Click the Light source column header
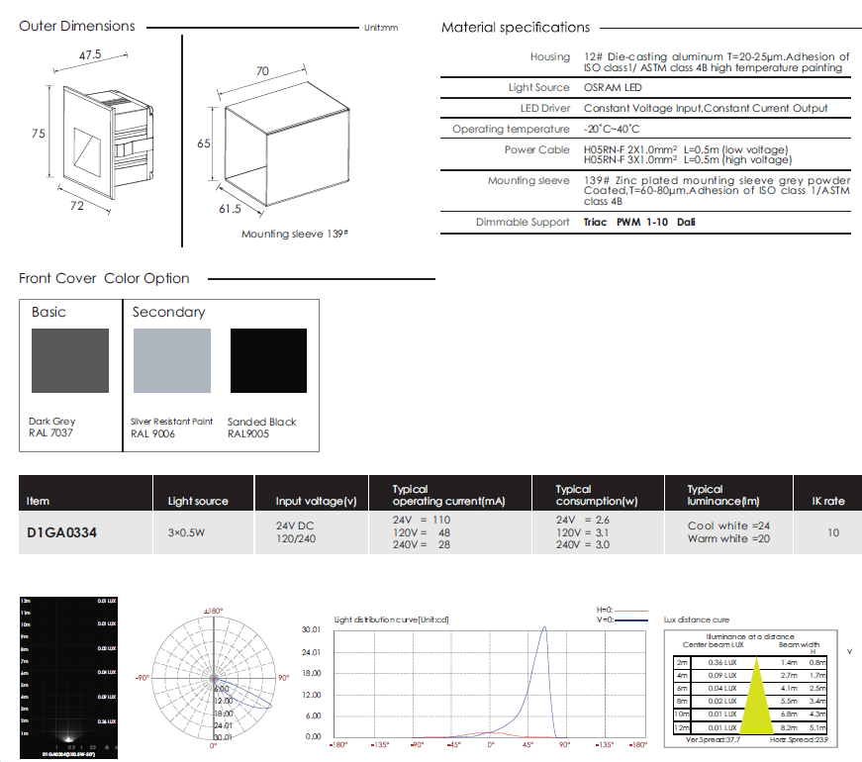This screenshot has height=762, width=862. [x=198, y=501]
